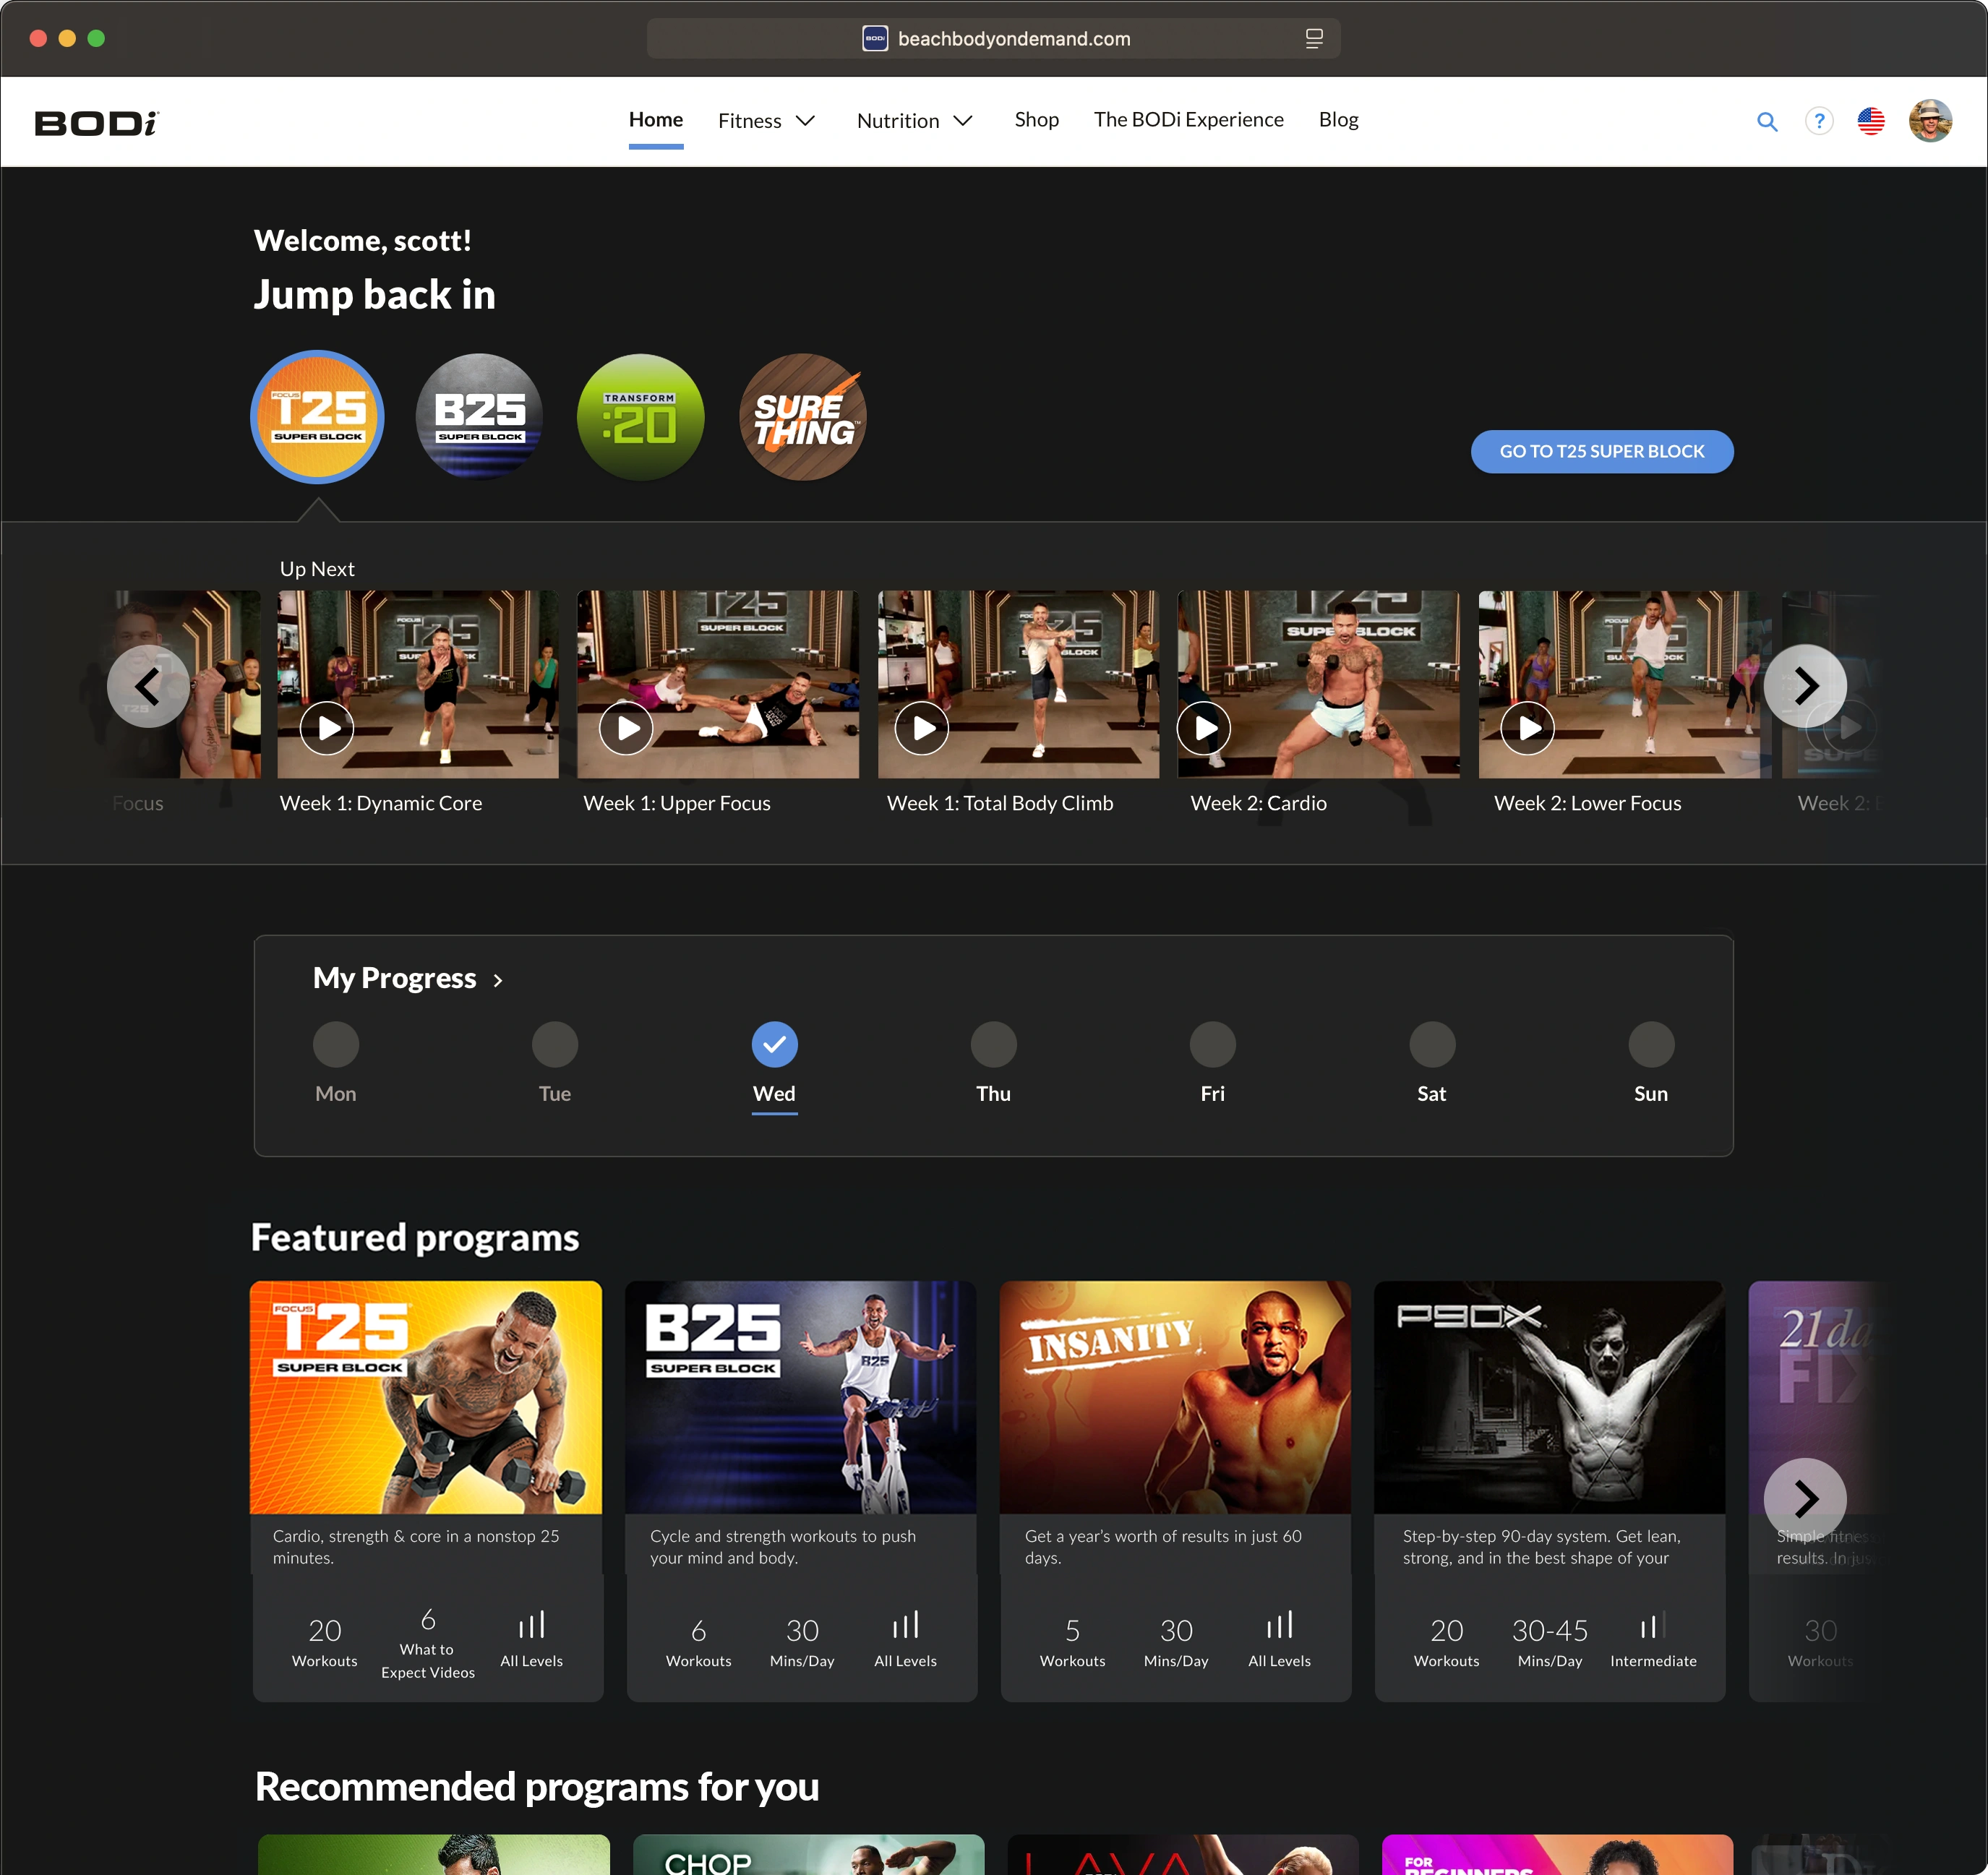Image resolution: width=1988 pixels, height=1875 pixels.
Task: Click the help question mark icon
Action: click(1819, 121)
